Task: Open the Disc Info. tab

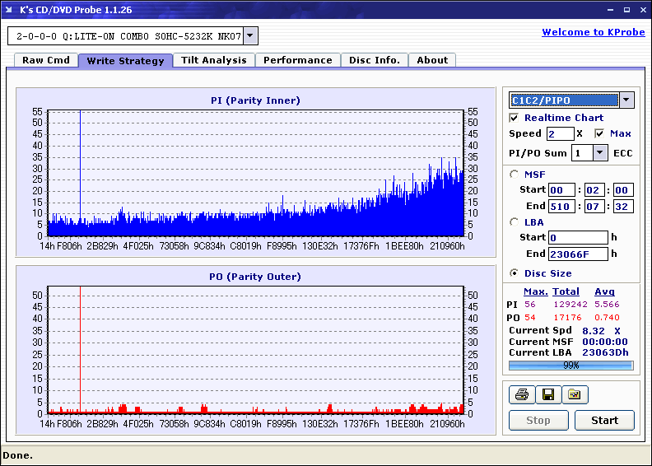Action: pyautogui.click(x=374, y=60)
